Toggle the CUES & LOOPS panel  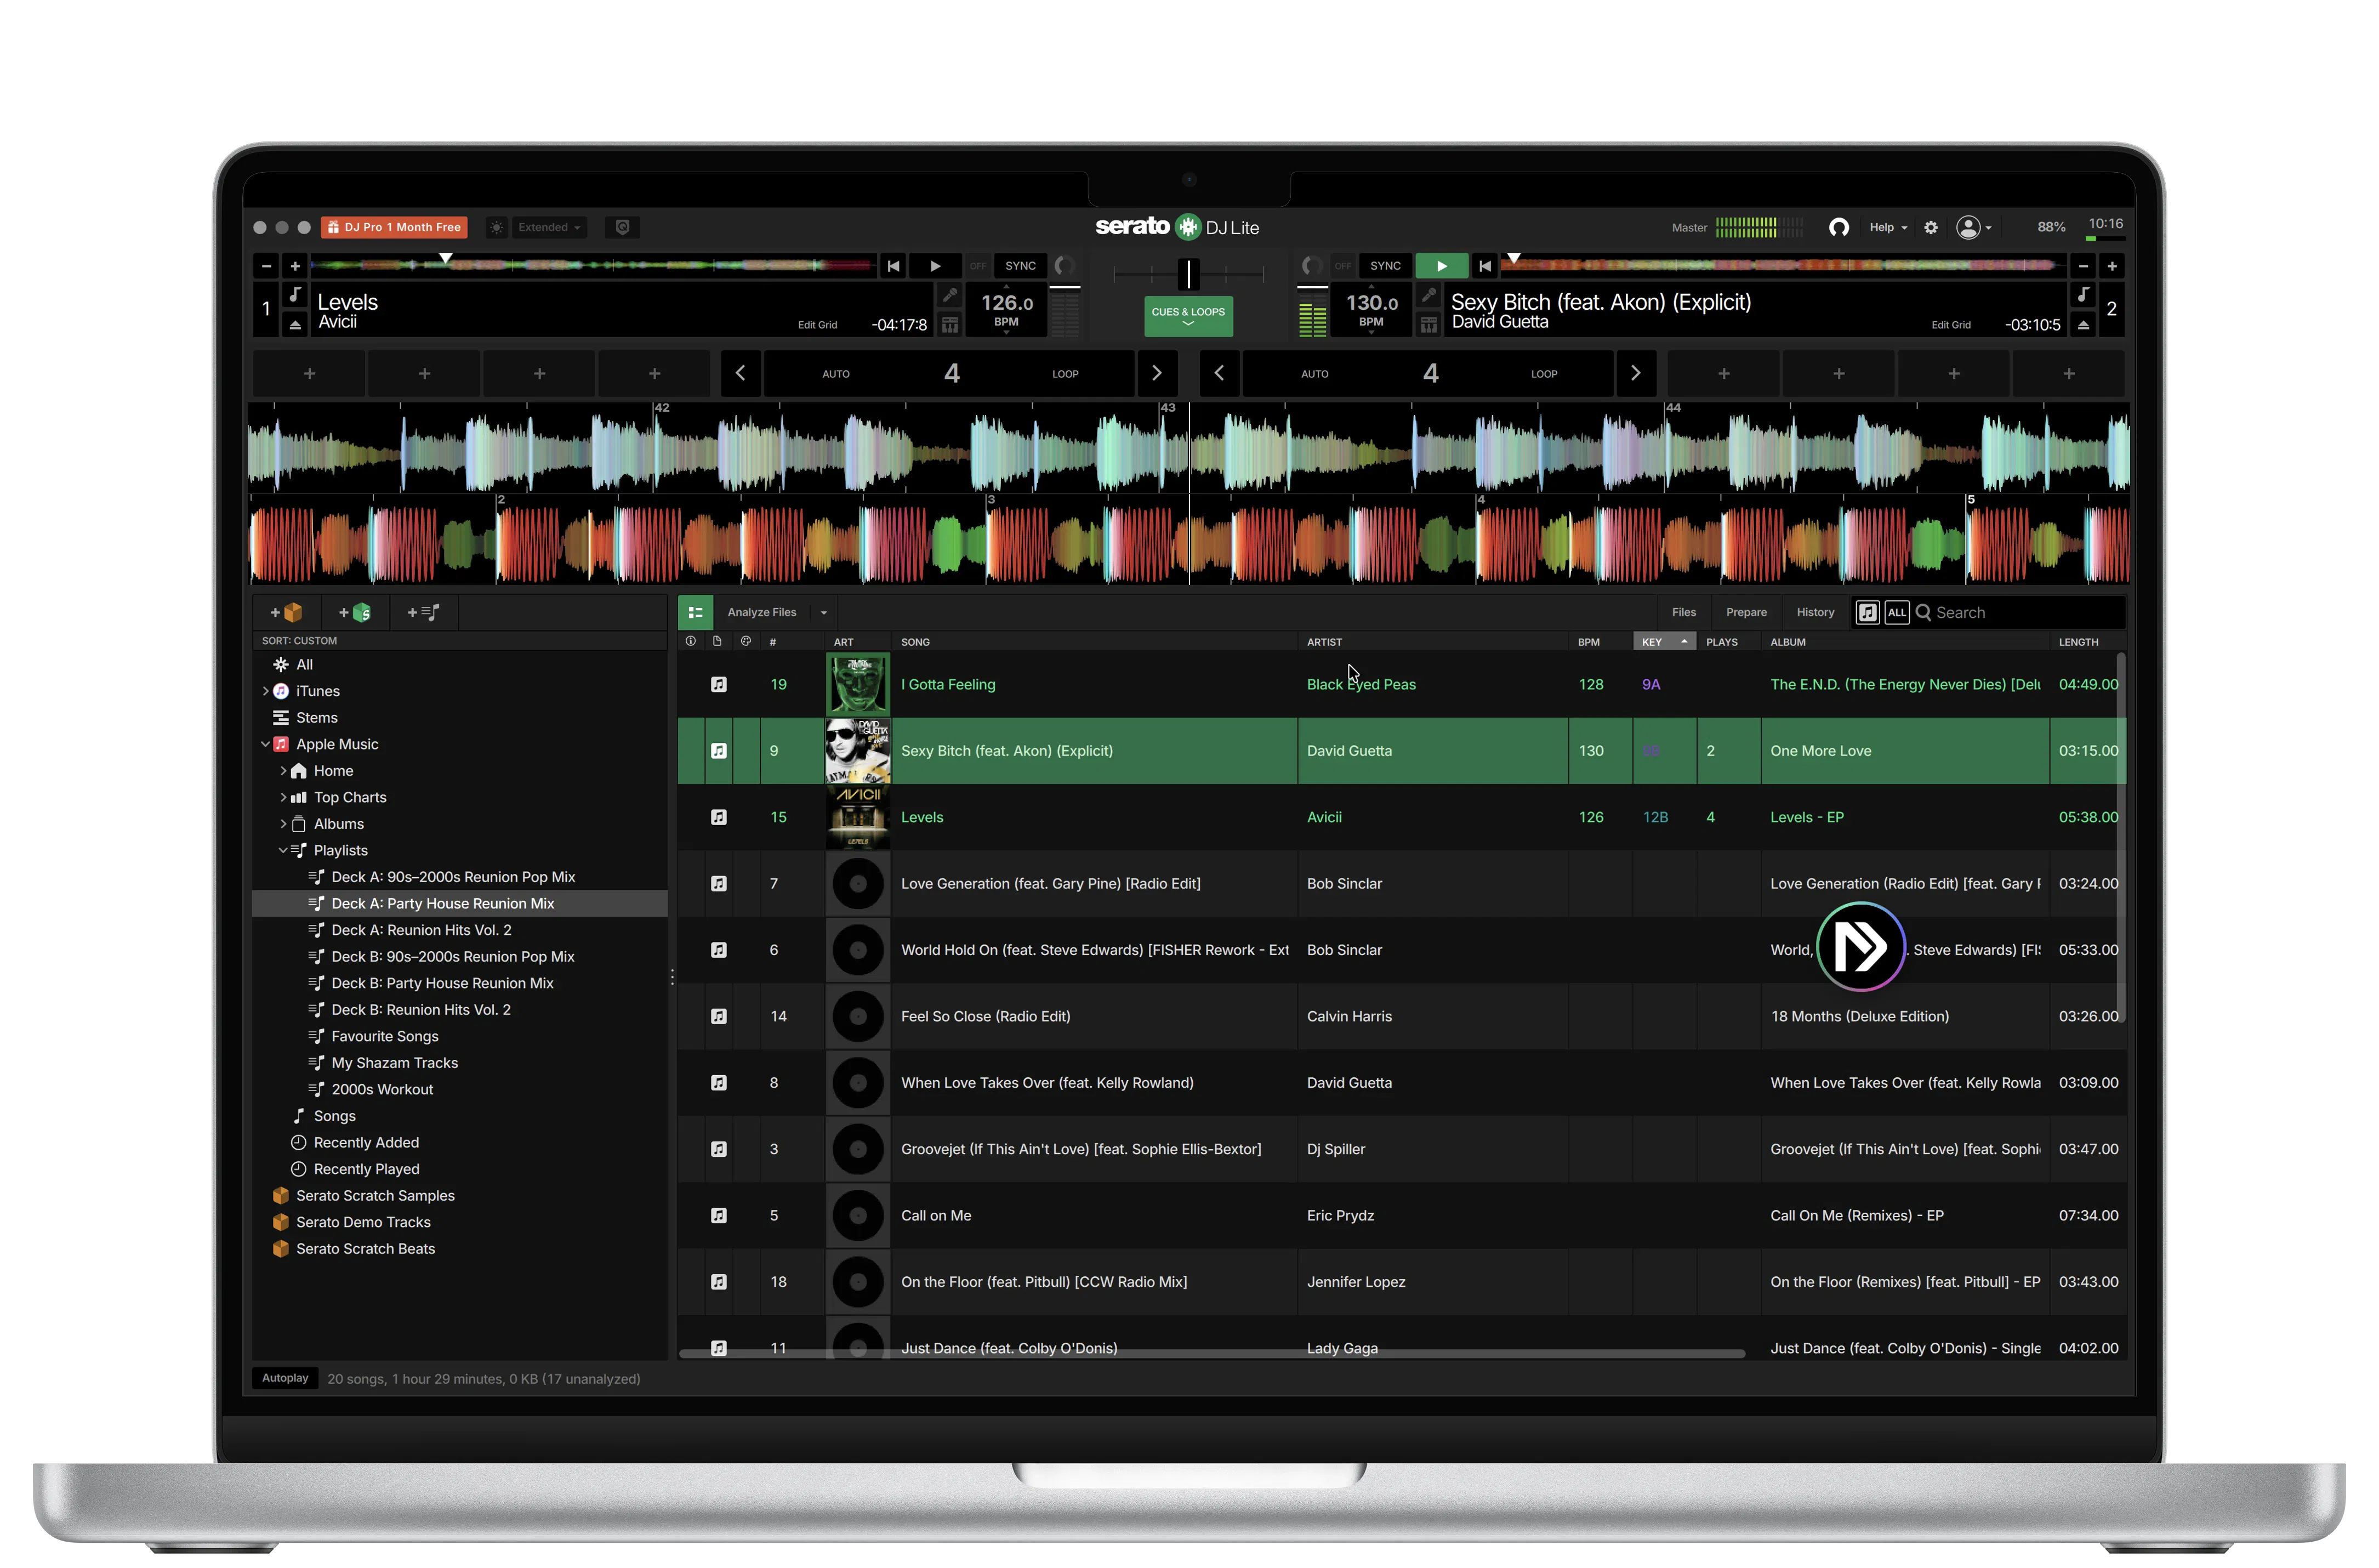point(1188,316)
